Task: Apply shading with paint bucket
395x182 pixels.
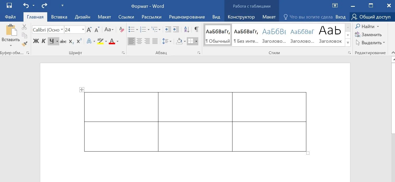Action: (x=179, y=41)
